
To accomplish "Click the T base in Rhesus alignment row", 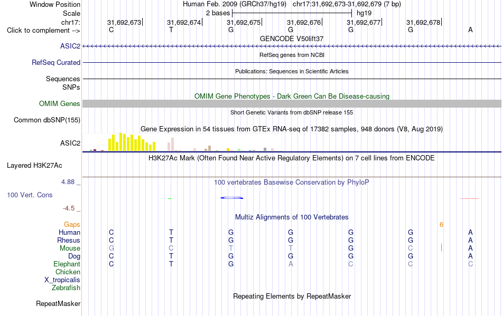I will 171,240.
